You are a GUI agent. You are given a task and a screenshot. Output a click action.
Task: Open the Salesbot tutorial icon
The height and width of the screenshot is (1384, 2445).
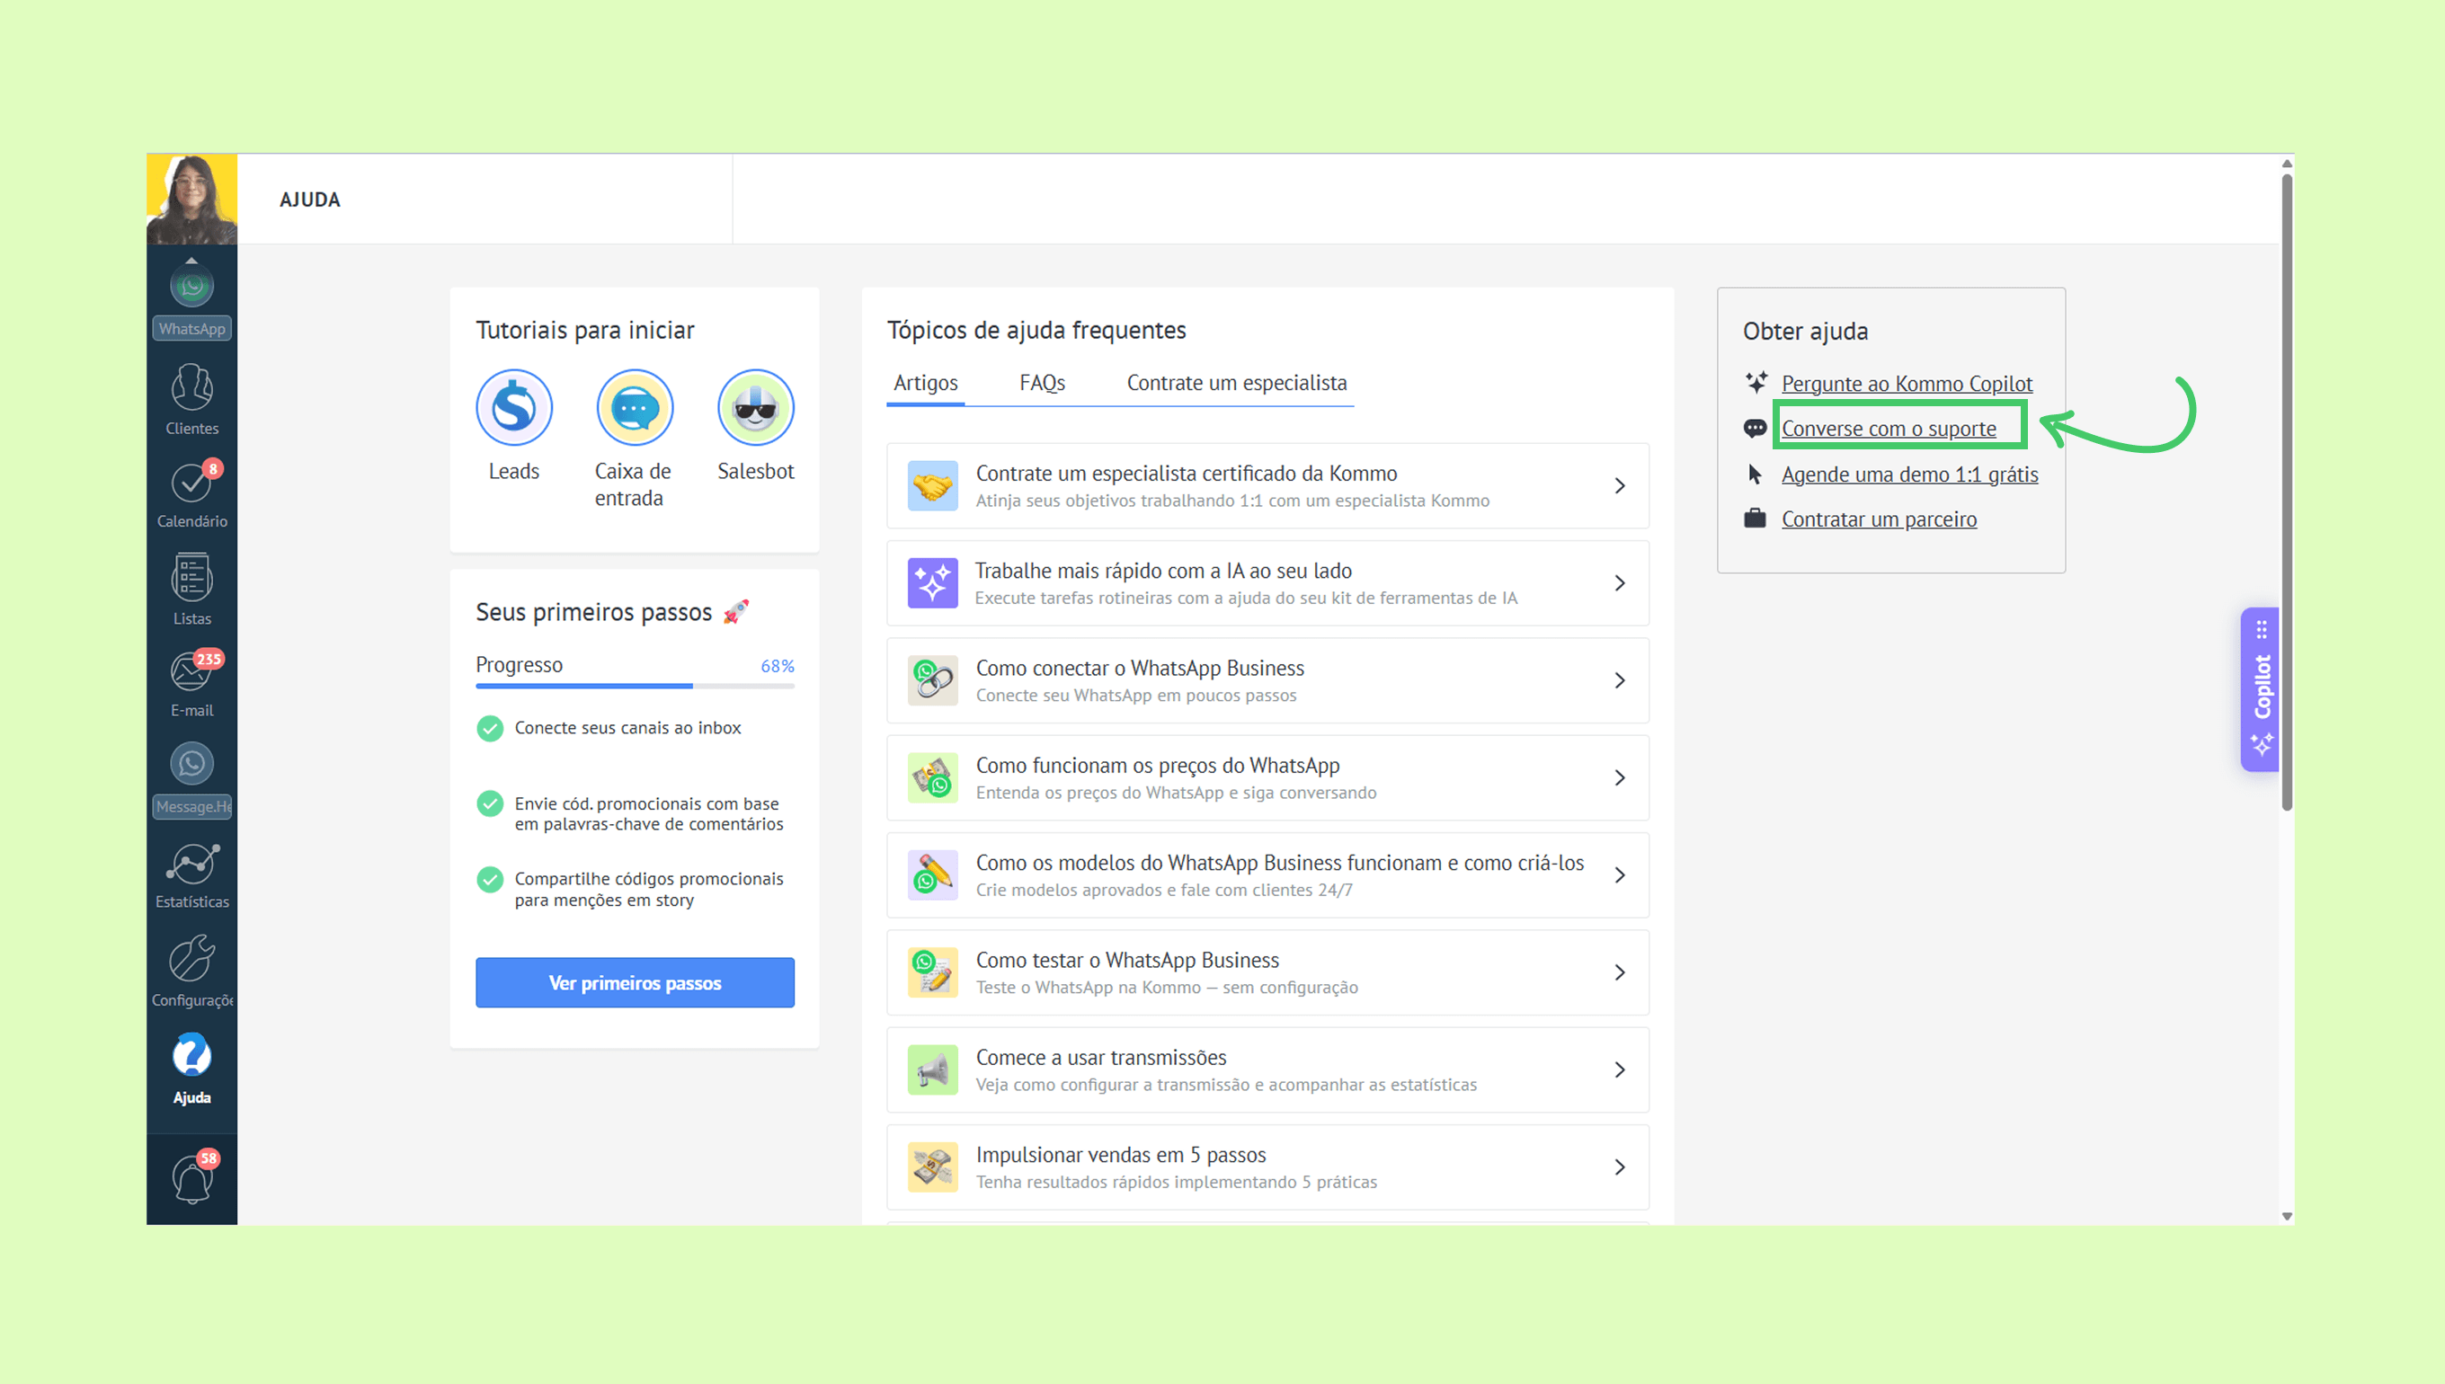tap(755, 408)
